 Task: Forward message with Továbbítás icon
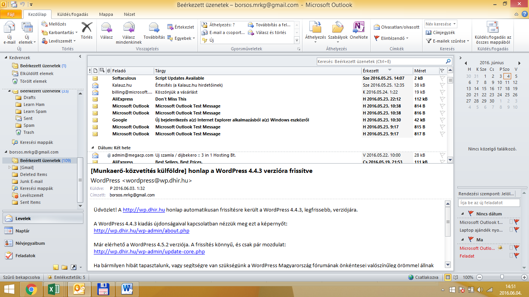(x=154, y=31)
